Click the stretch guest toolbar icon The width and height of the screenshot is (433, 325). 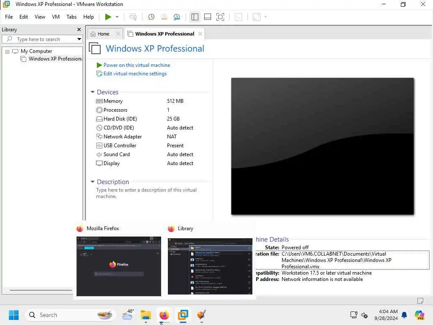click(x=257, y=17)
